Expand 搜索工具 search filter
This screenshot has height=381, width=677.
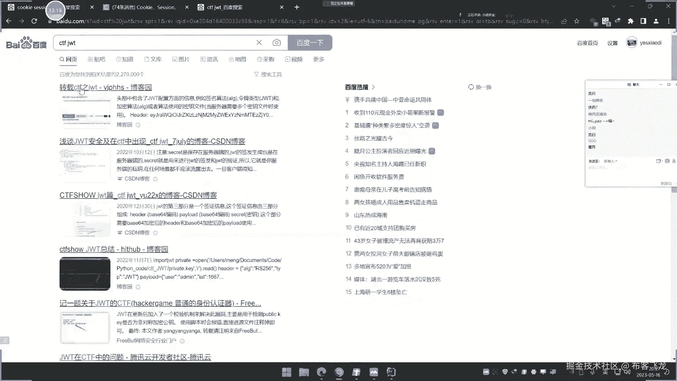tap(268, 74)
